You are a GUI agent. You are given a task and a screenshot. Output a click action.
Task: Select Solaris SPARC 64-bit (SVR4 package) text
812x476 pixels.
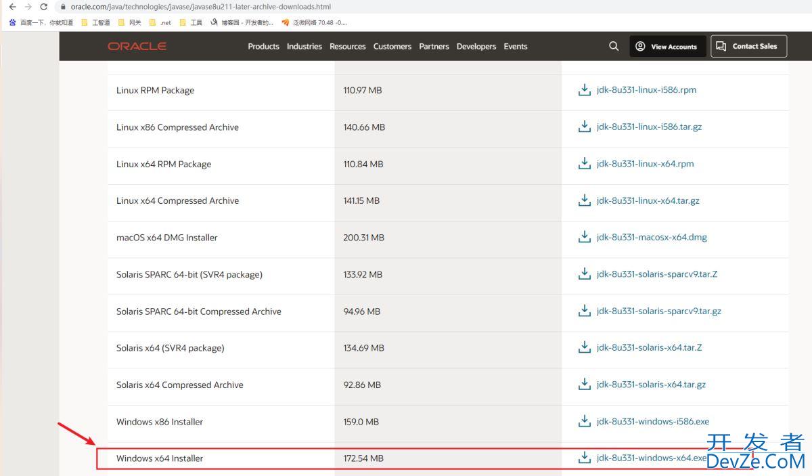189,274
